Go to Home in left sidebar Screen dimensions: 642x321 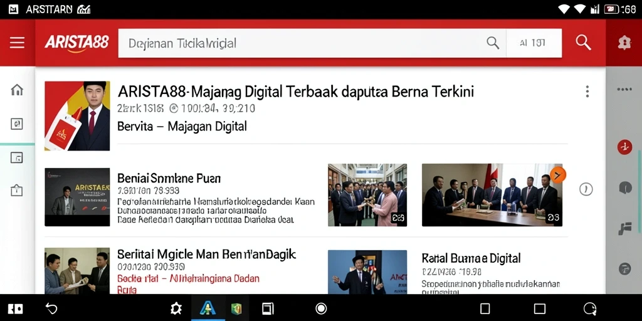tap(17, 90)
